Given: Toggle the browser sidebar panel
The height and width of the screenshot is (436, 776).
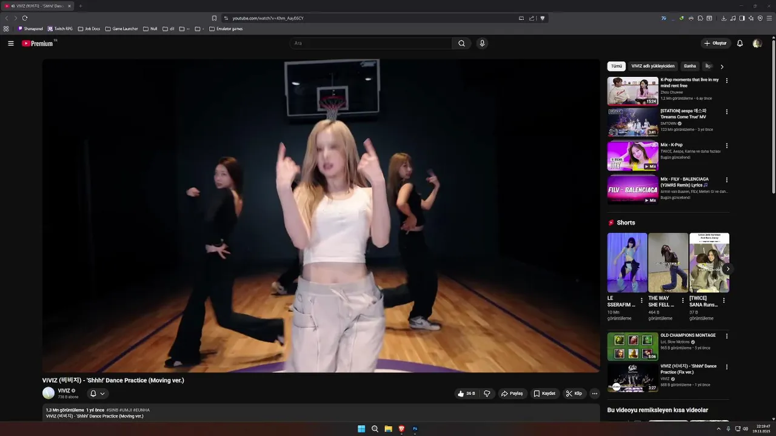Looking at the screenshot, I should click(742, 18).
